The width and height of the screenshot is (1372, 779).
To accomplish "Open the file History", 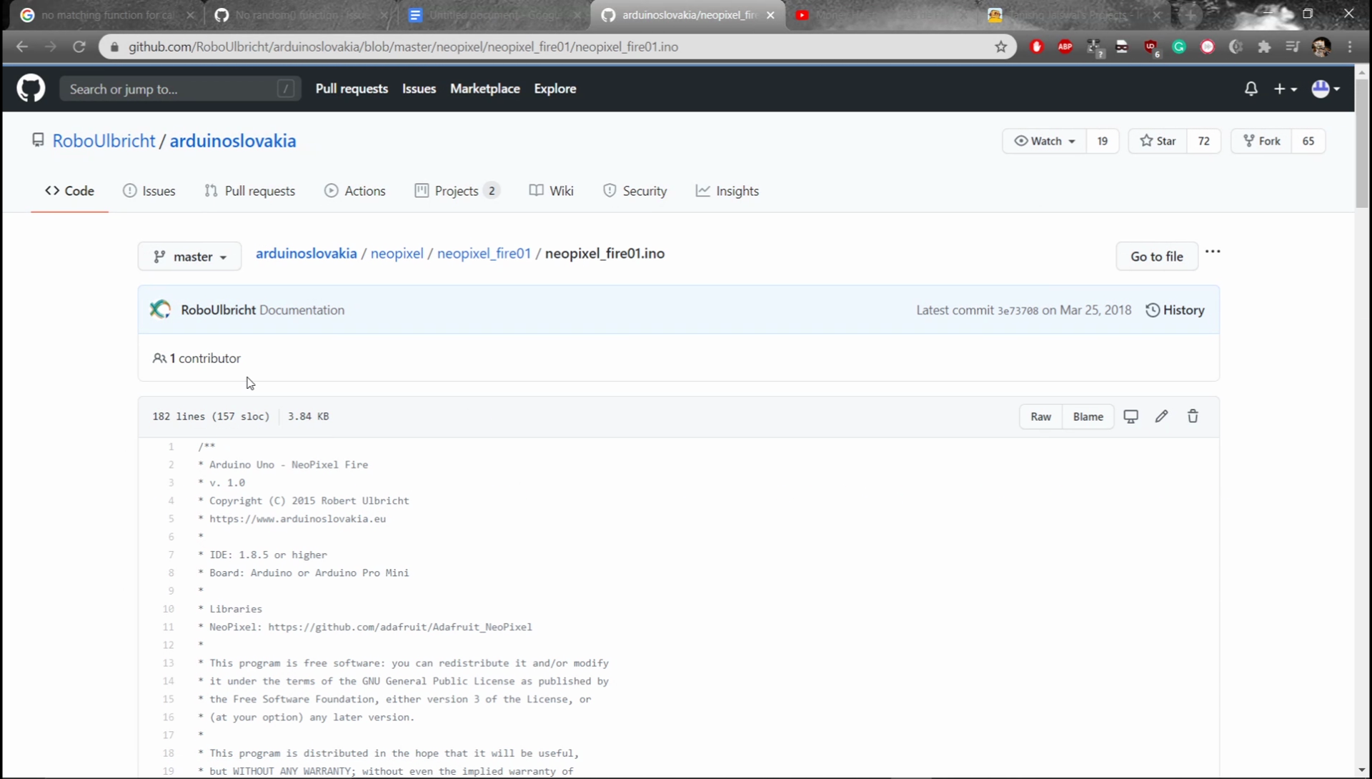I will pyautogui.click(x=1175, y=310).
